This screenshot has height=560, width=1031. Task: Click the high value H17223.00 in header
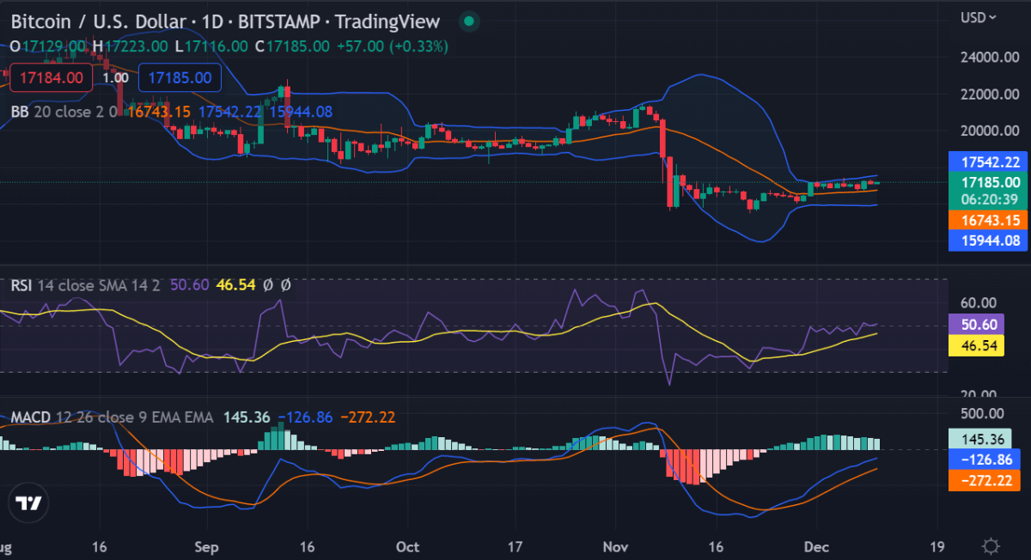coord(129,46)
